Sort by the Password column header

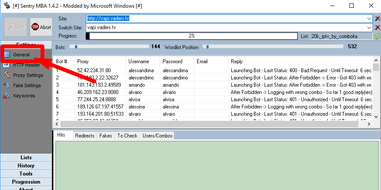(177, 61)
